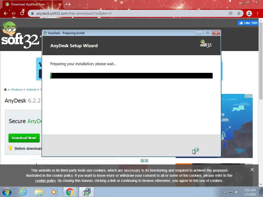The width and height of the screenshot is (263, 197).
Task: Click the volume speaker tray icon
Action: tap(237, 192)
